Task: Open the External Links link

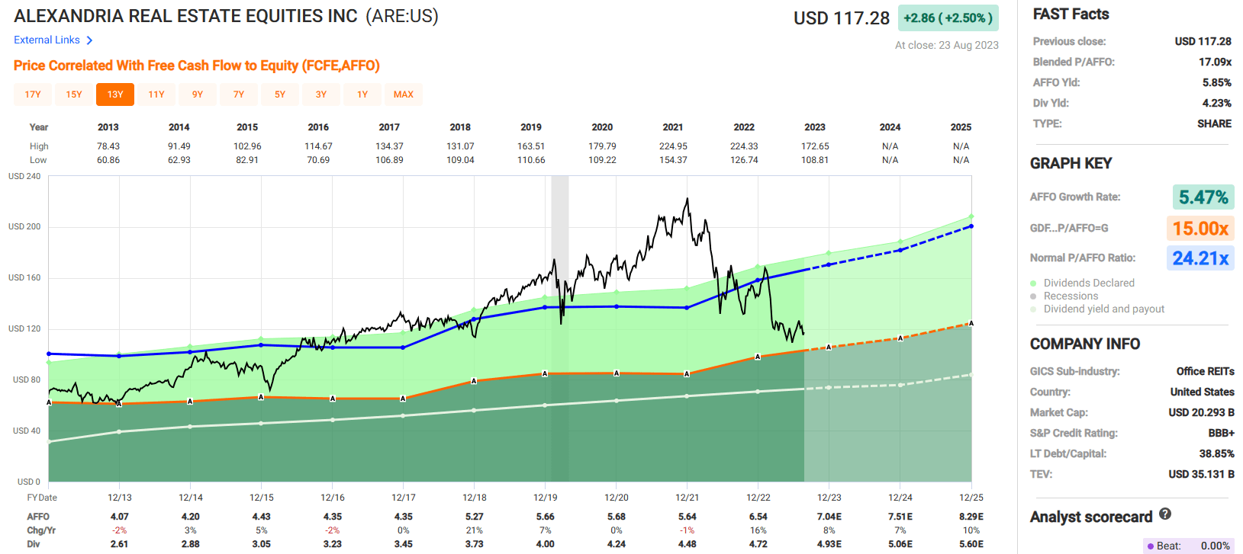Action: click(47, 40)
